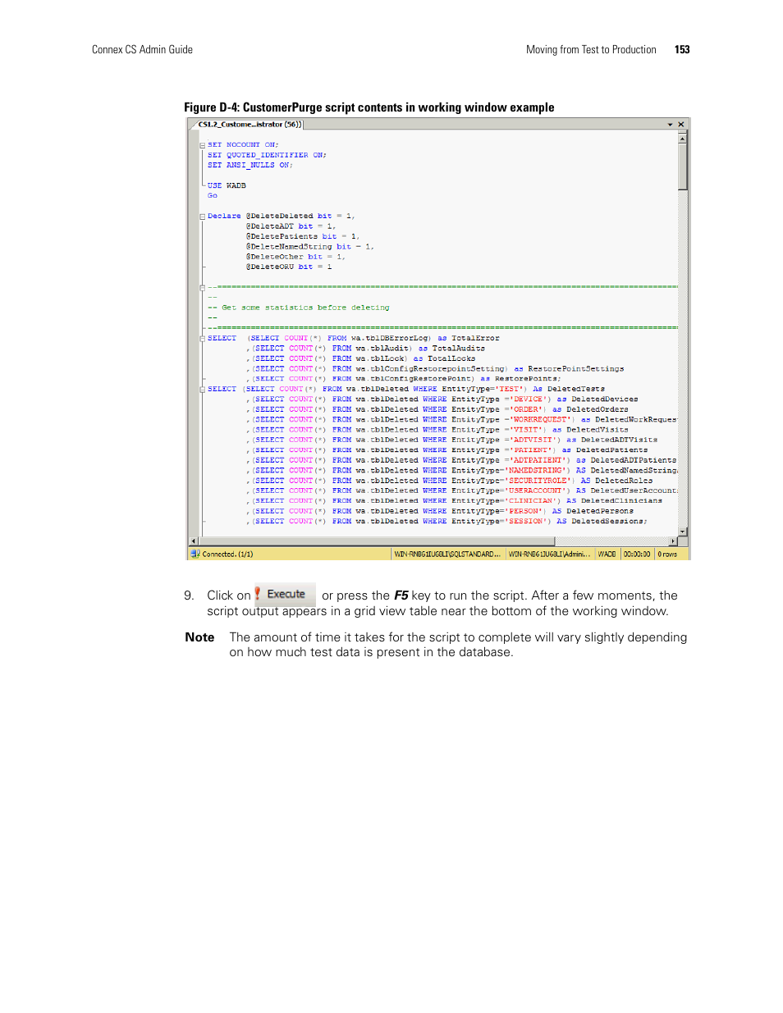Click the 00:00:00 elapsed time in status bar
This screenshot has height=1013, width=783.
click(637, 554)
